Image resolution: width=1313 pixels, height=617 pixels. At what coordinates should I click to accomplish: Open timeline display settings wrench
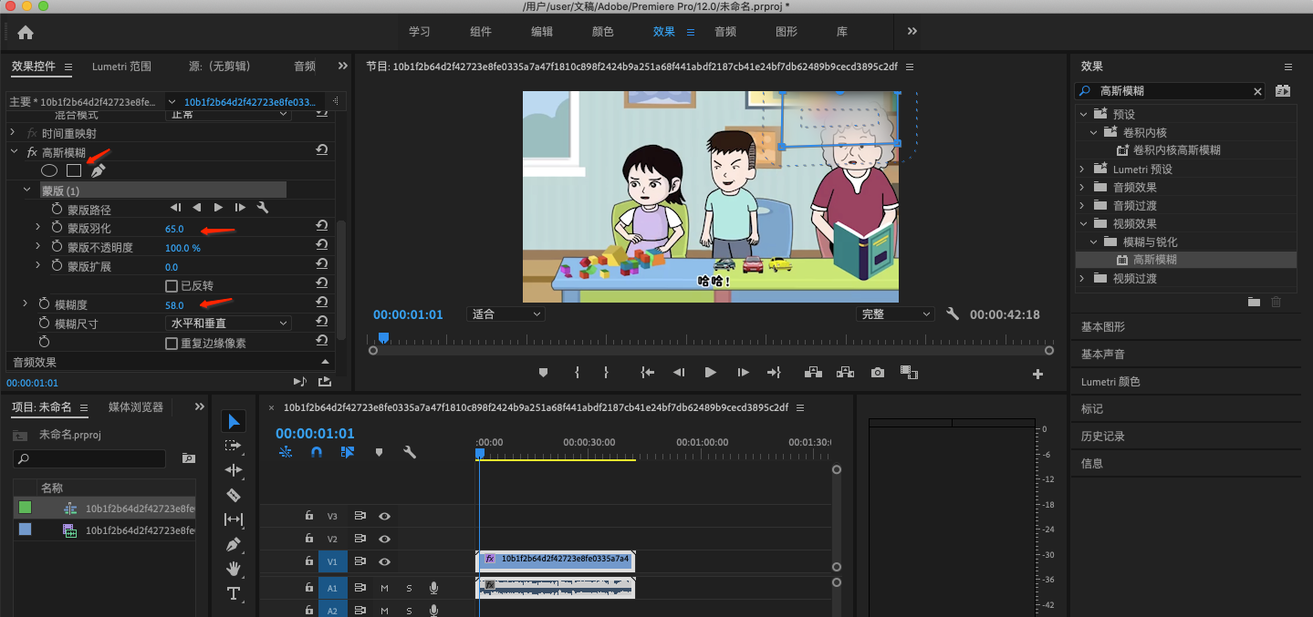[410, 452]
